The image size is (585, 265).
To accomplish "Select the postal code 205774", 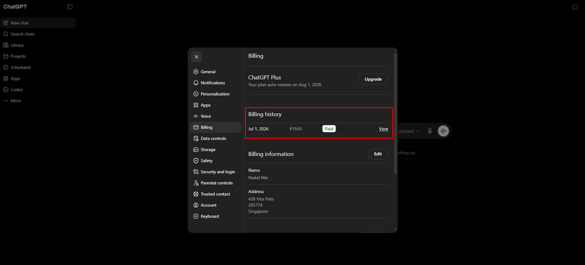I will pos(255,205).
